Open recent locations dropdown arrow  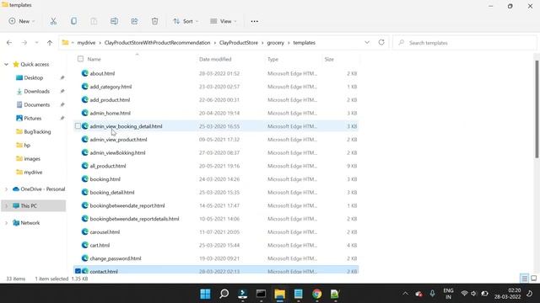[x=36, y=43]
